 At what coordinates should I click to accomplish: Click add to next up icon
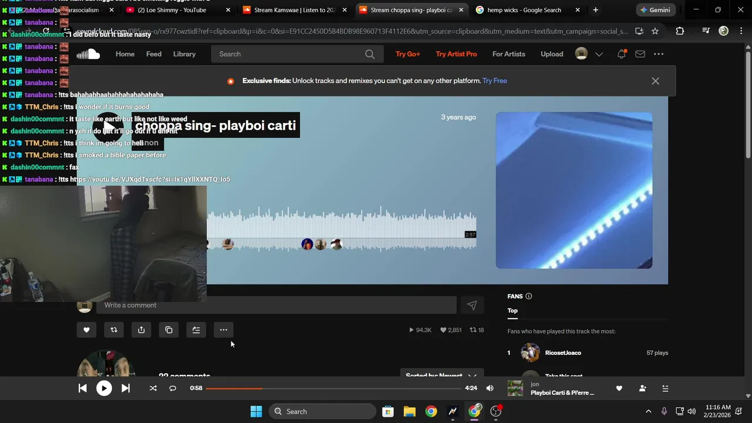pyautogui.click(x=196, y=330)
